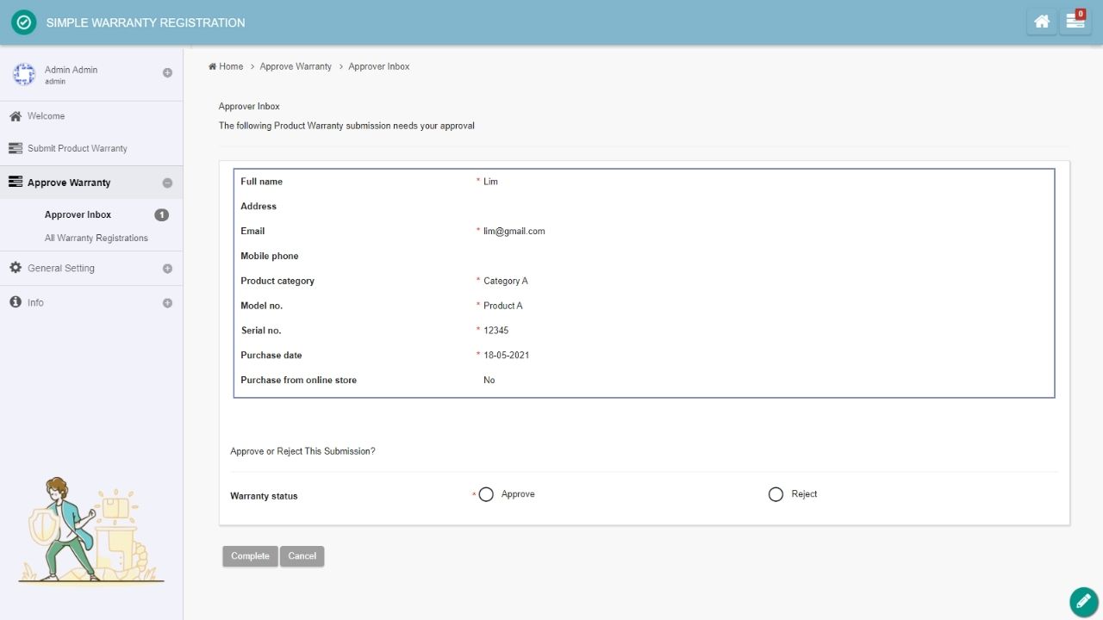Screen dimensions: 1103x620
Task: Expand the General Setting menu
Action: click(x=167, y=269)
